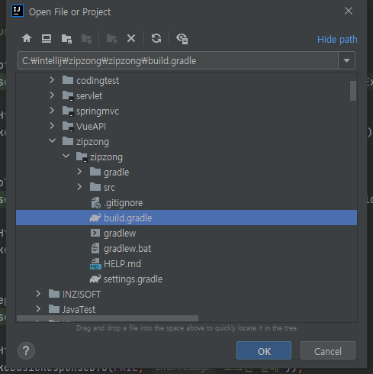
Task: Confirm with the OK button
Action: click(x=264, y=350)
